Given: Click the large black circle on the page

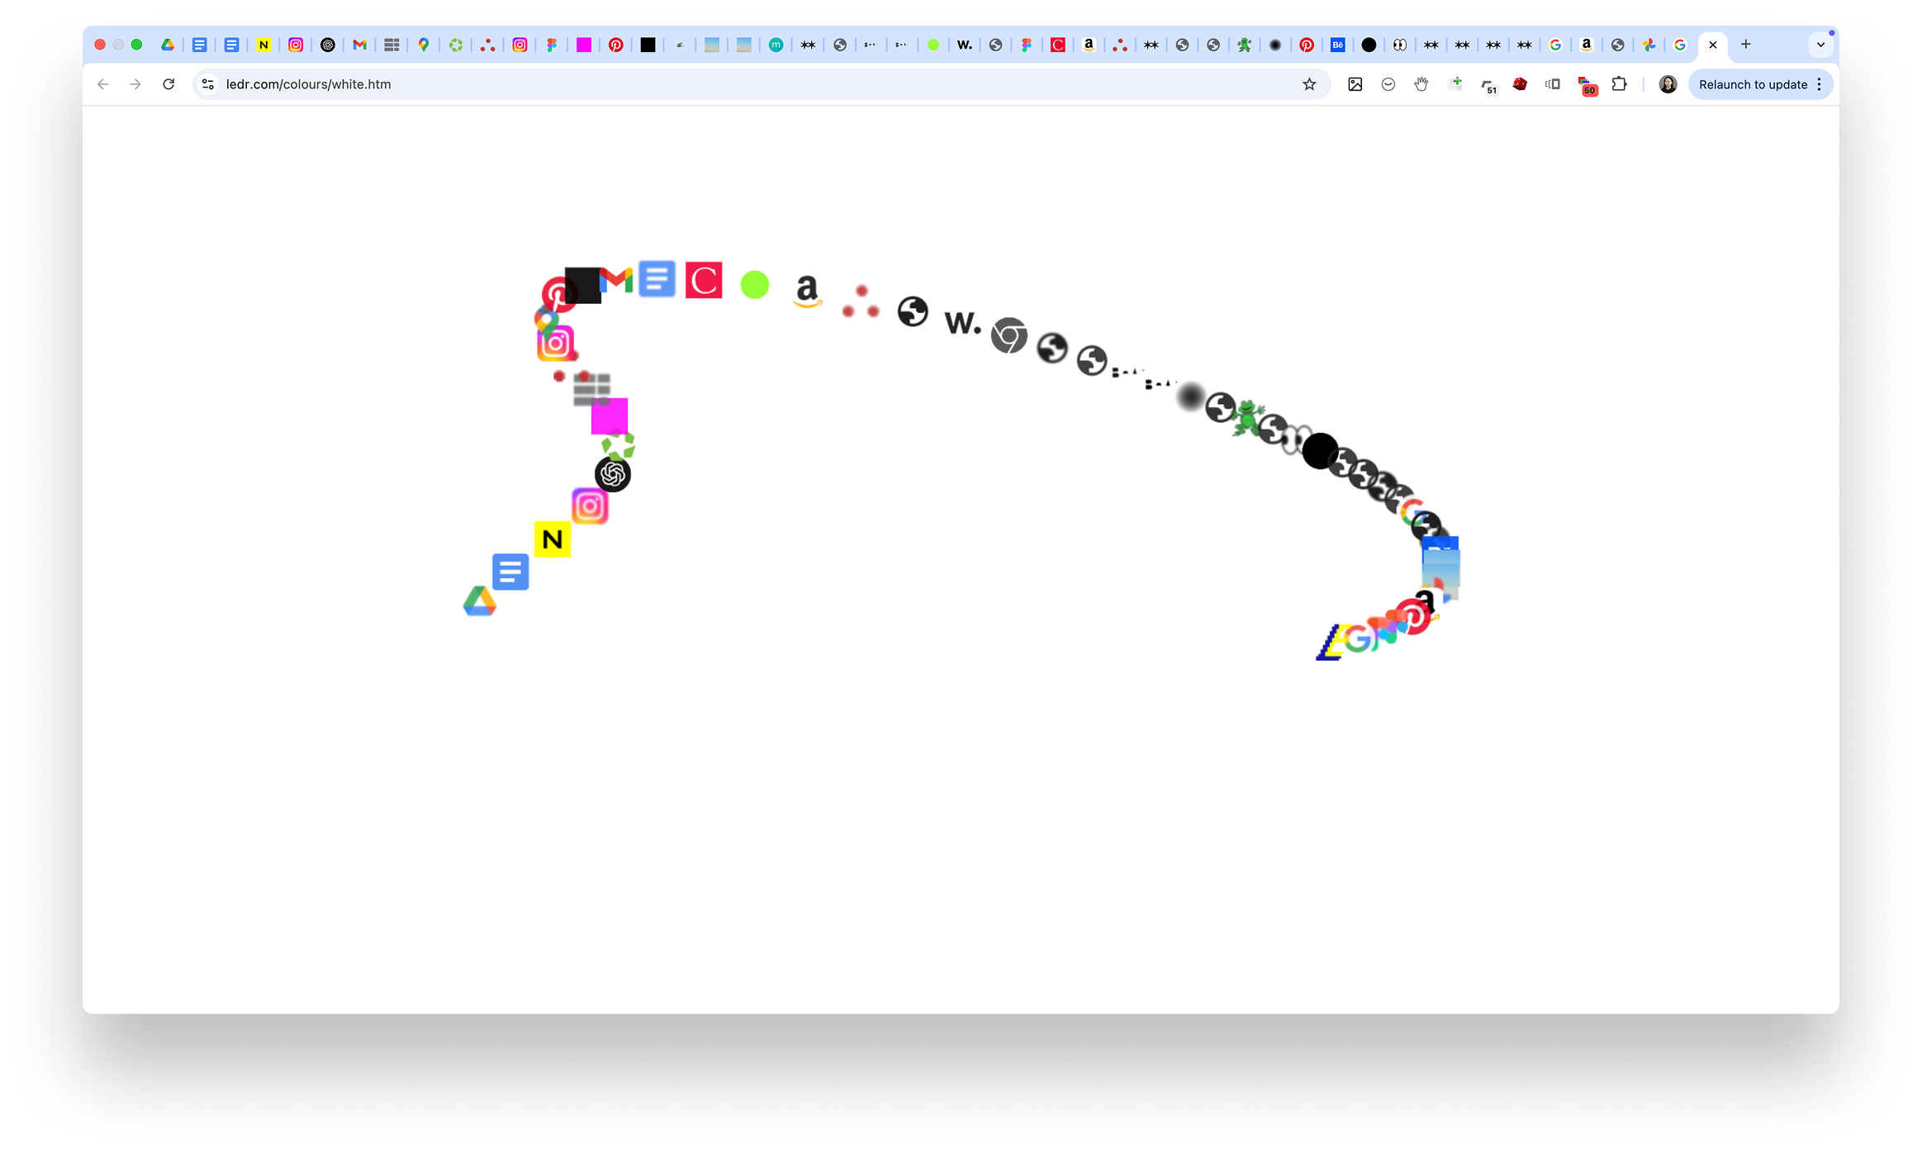Looking at the screenshot, I should point(1320,451).
